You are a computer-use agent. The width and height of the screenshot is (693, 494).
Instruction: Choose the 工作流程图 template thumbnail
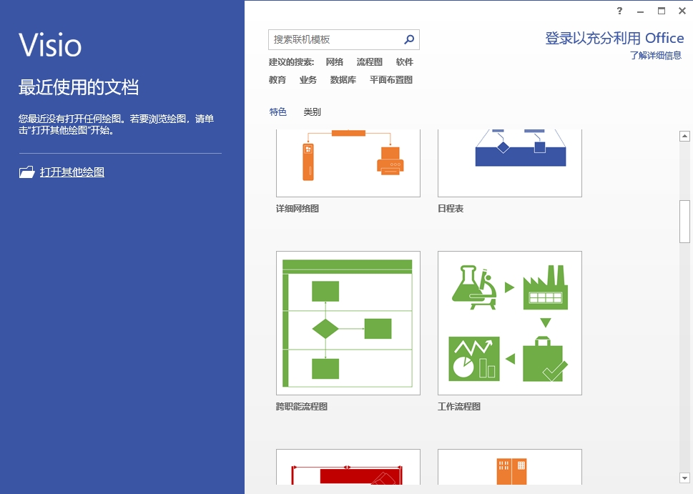510,323
